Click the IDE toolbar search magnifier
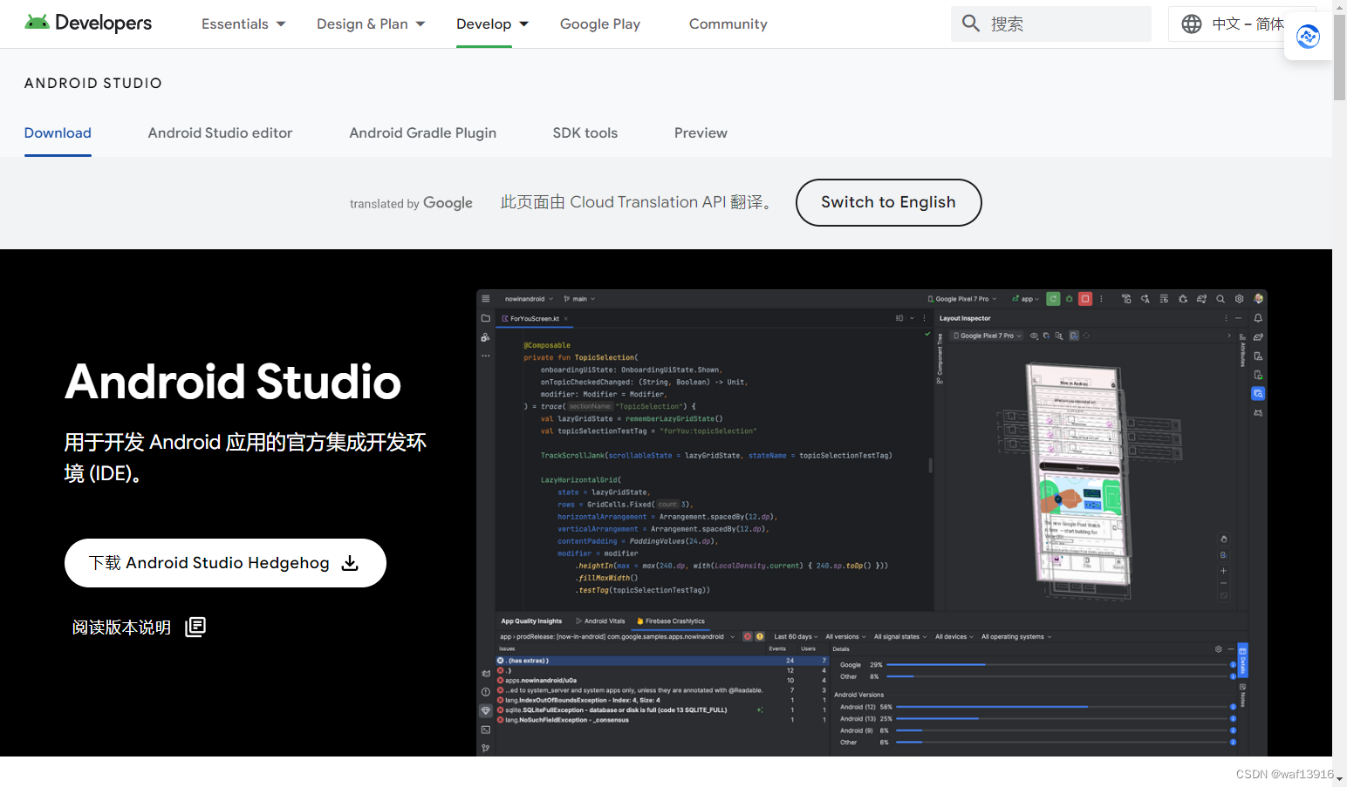1347x787 pixels. 1221,299
